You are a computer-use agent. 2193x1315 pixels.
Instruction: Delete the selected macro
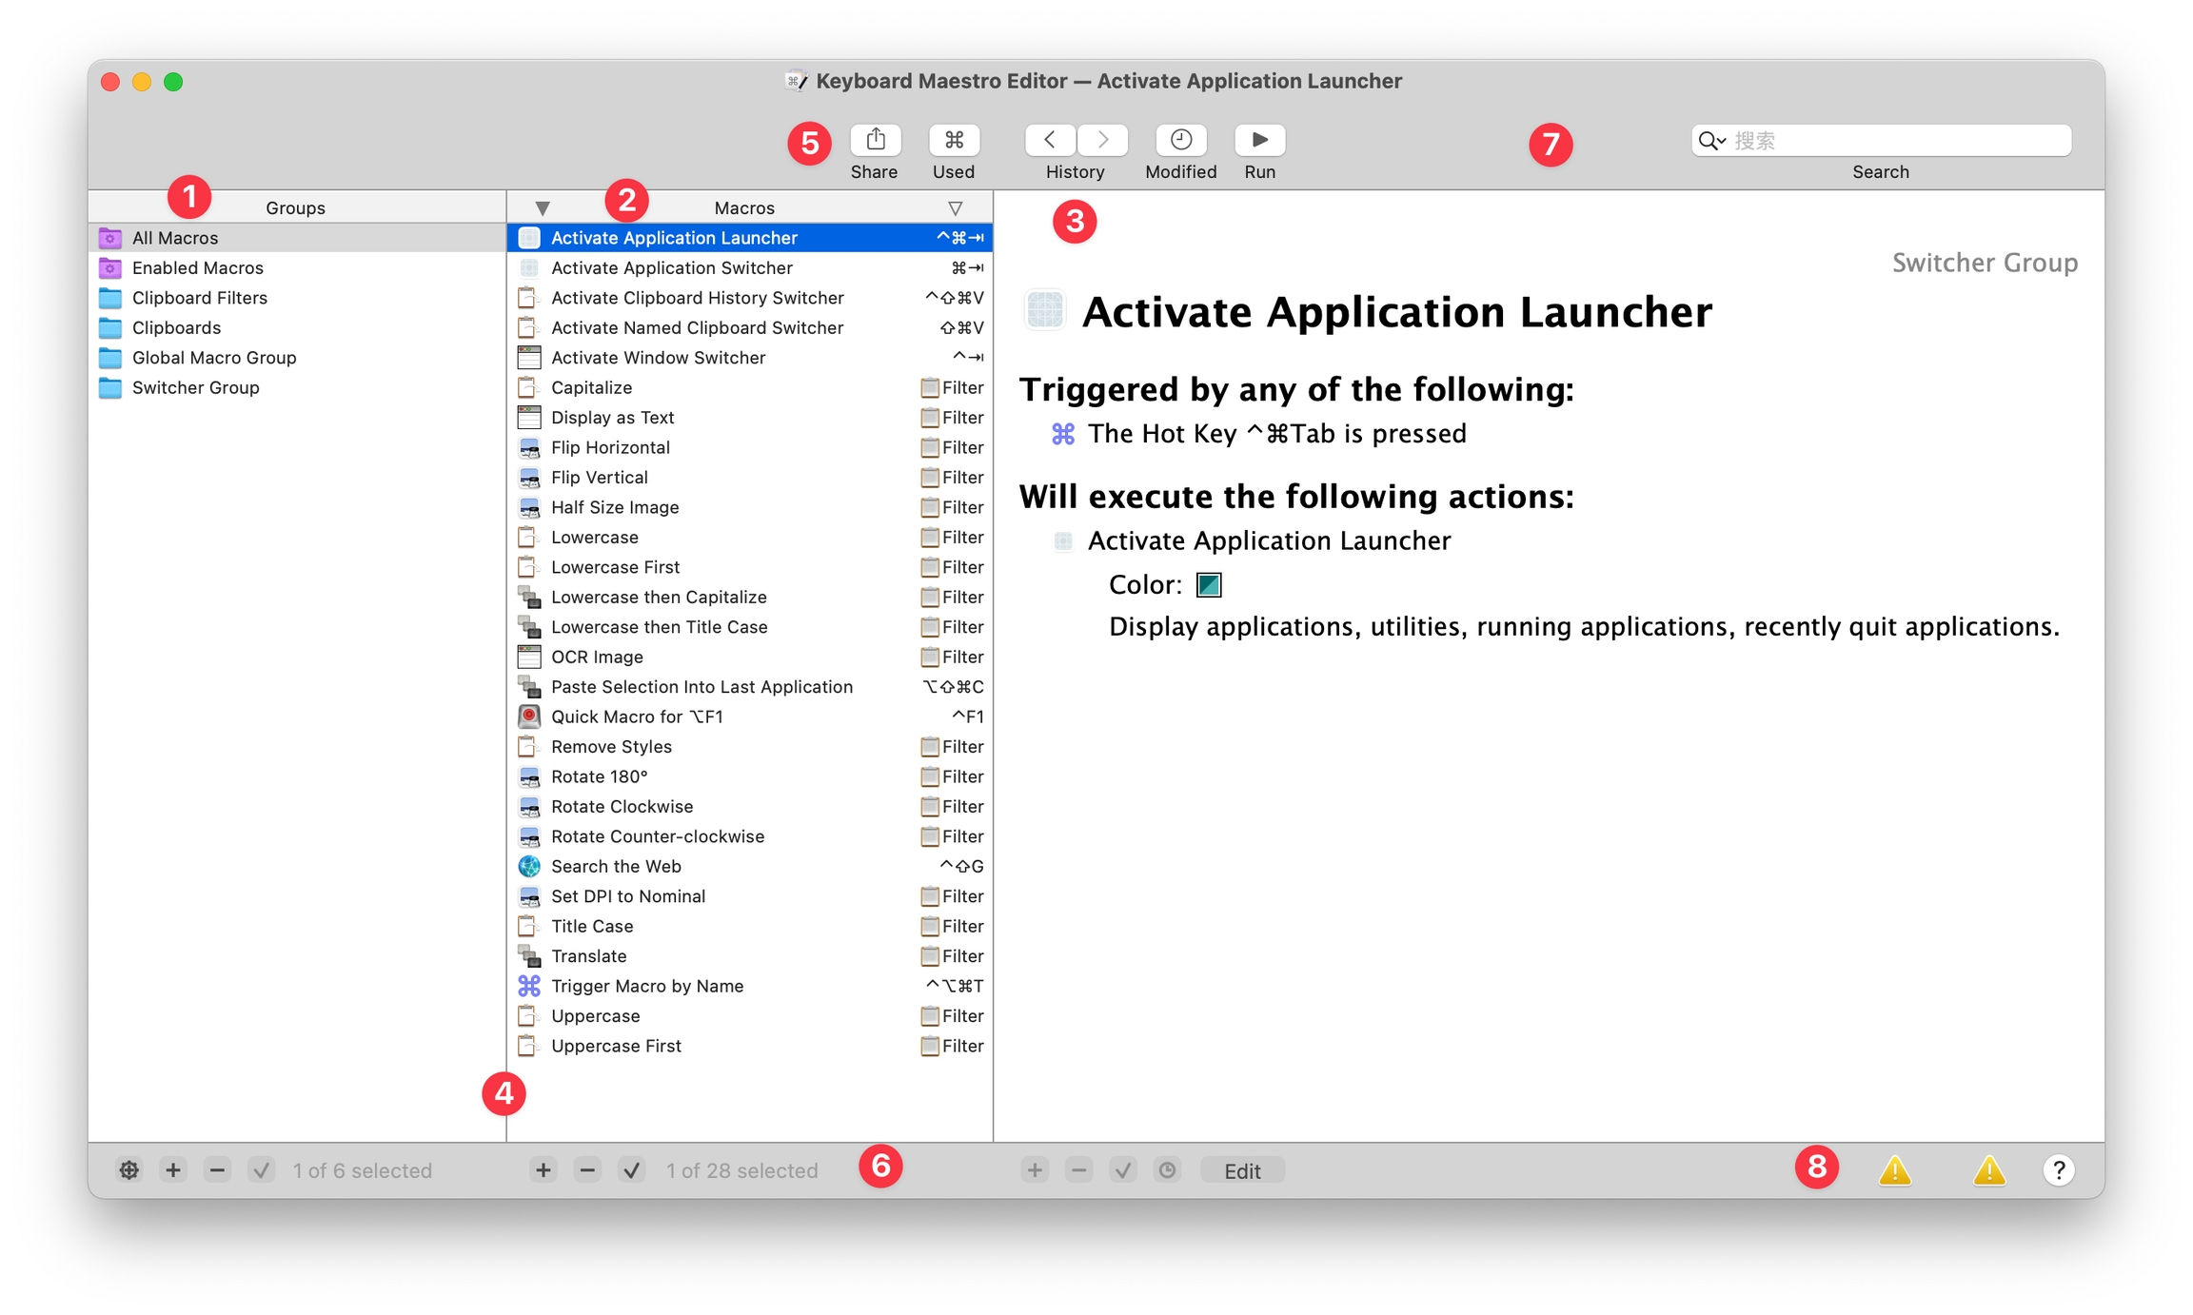(x=588, y=1169)
